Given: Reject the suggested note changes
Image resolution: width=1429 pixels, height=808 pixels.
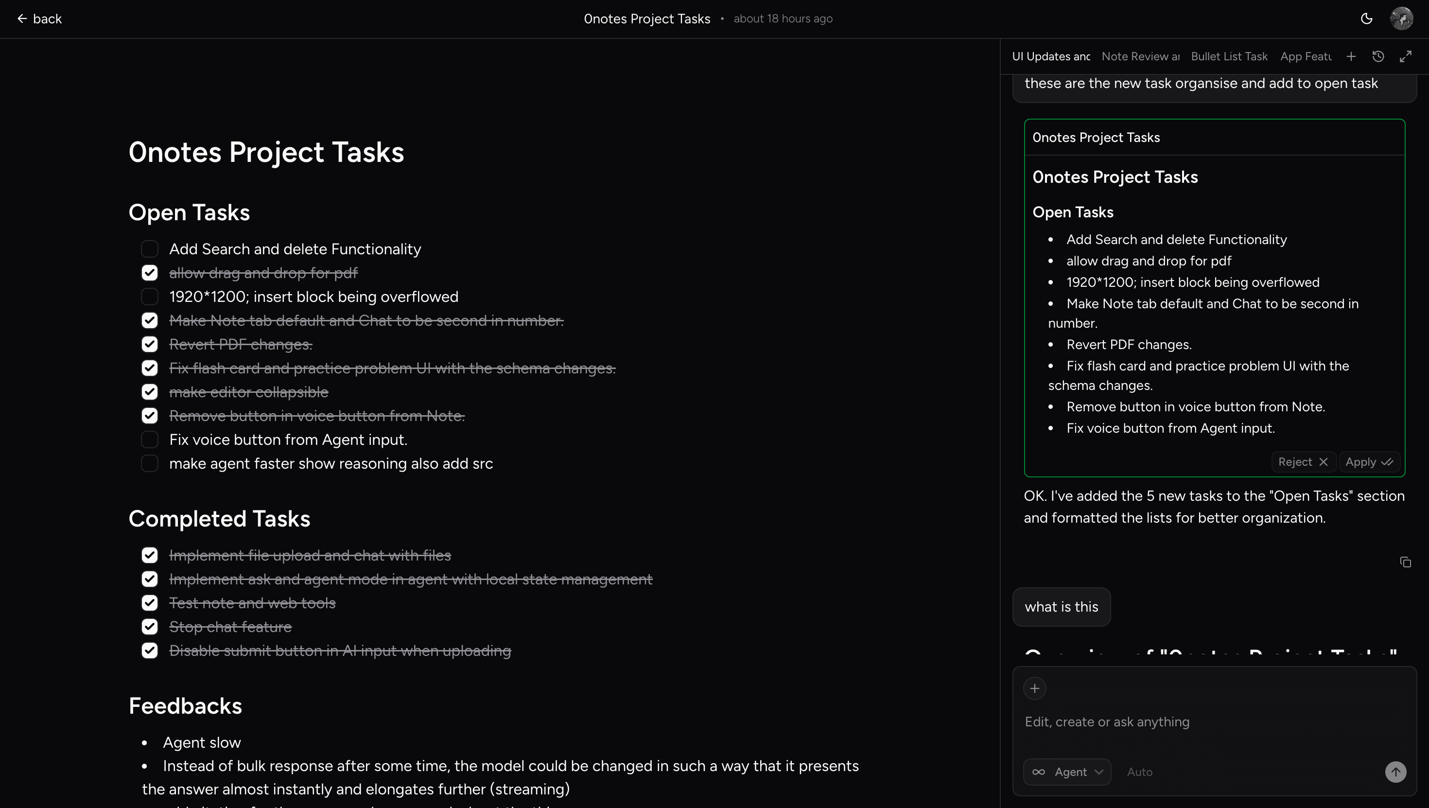Looking at the screenshot, I should [1303, 462].
